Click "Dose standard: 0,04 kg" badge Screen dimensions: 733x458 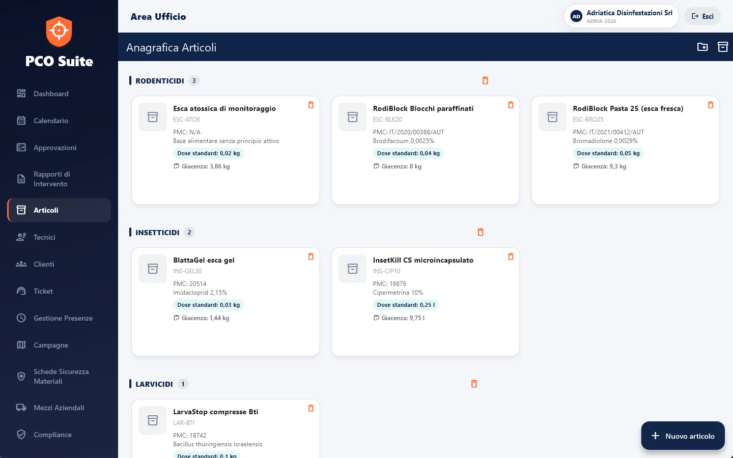point(408,153)
